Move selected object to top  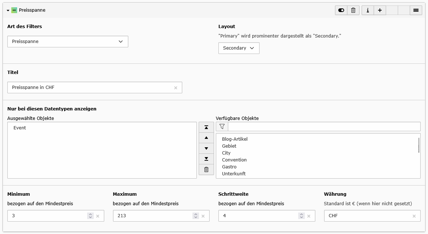tap(206, 127)
